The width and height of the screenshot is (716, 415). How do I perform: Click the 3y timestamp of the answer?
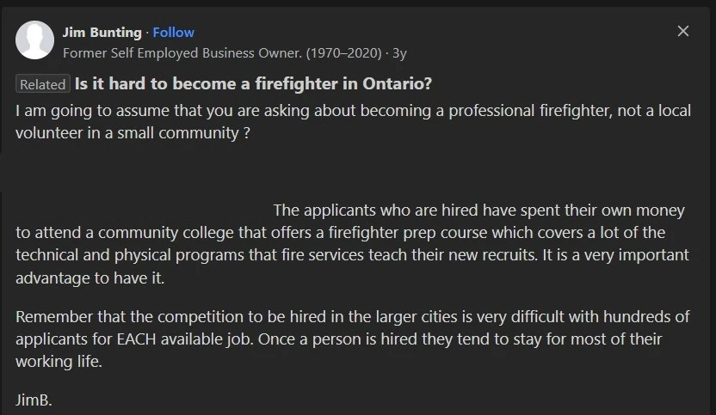pyautogui.click(x=399, y=53)
